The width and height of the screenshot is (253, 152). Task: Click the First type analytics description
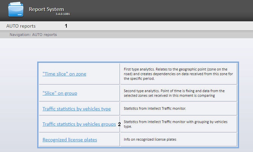pyautogui.click(x=175, y=74)
